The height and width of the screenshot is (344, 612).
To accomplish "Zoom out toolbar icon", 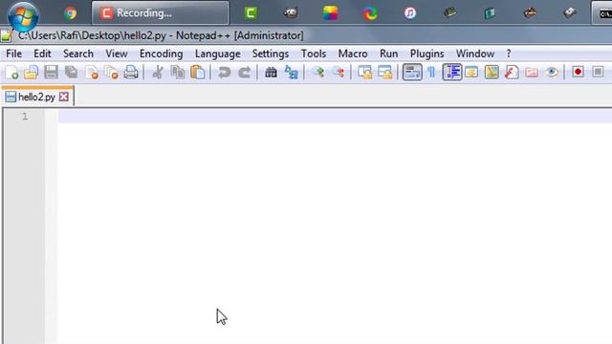I will [x=339, y=73].
